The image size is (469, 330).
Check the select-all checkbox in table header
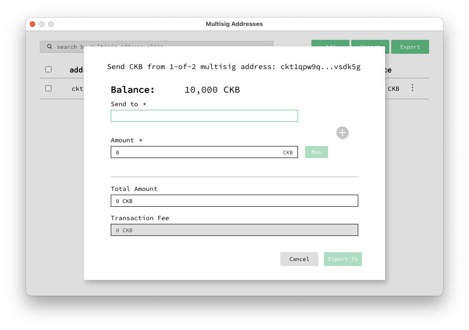pos(49,69)
